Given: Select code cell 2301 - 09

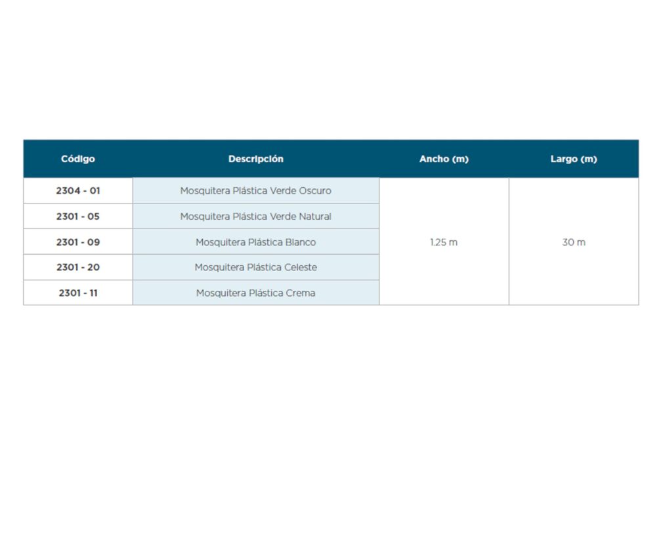Looking at the screenshot, I should (x=78, y=242).
